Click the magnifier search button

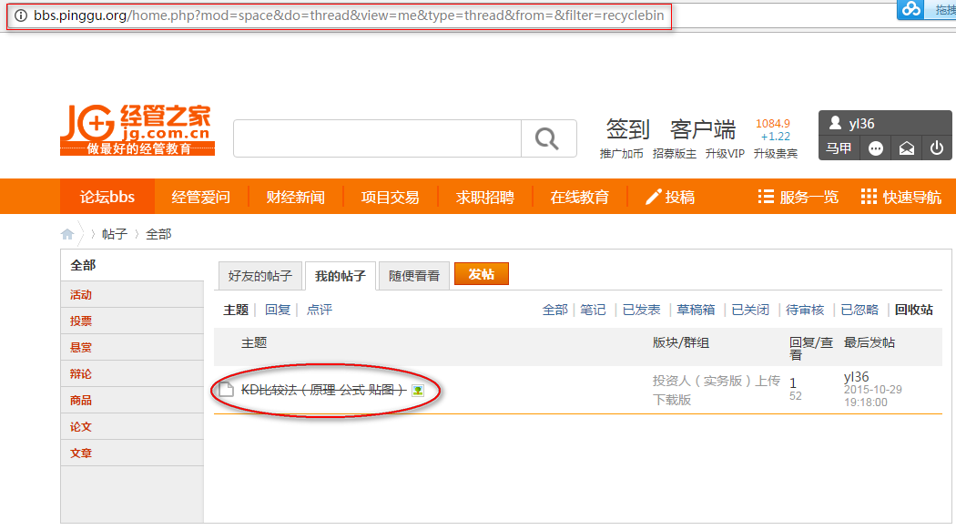[547, 138]
